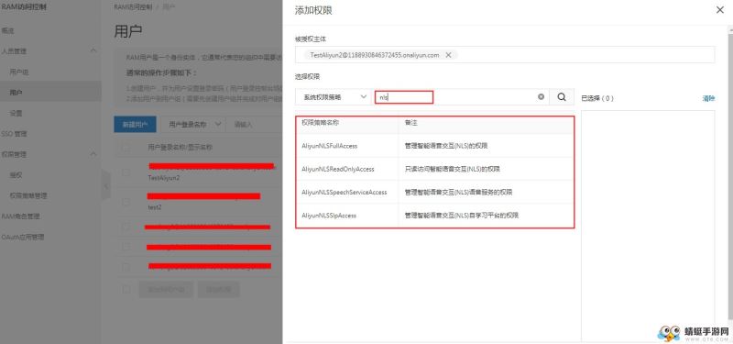
Task: Open 用户组 in the sidebar
Action: coord(19,72)
